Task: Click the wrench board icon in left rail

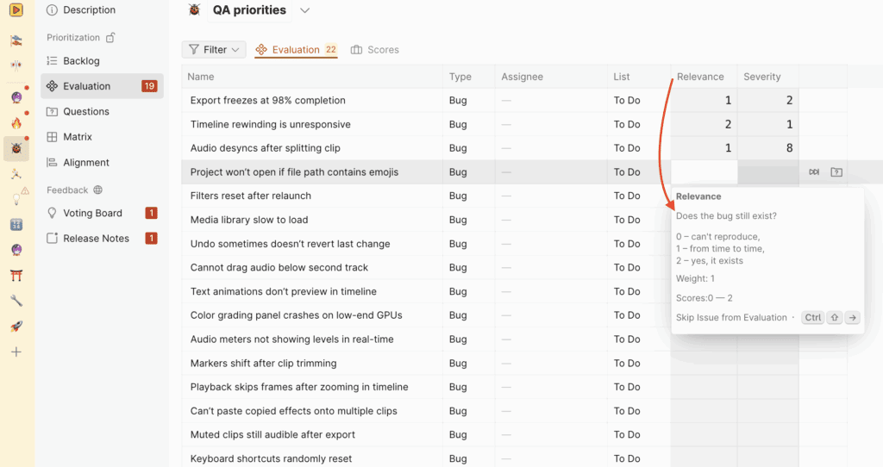Action: click(x=16, y=301)
